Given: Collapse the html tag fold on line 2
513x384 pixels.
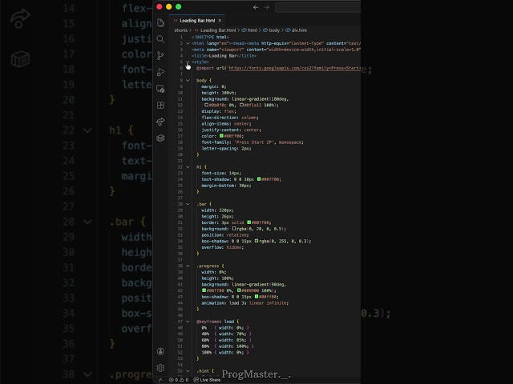Looking at the screenshot, I should (x=188, y=43).
